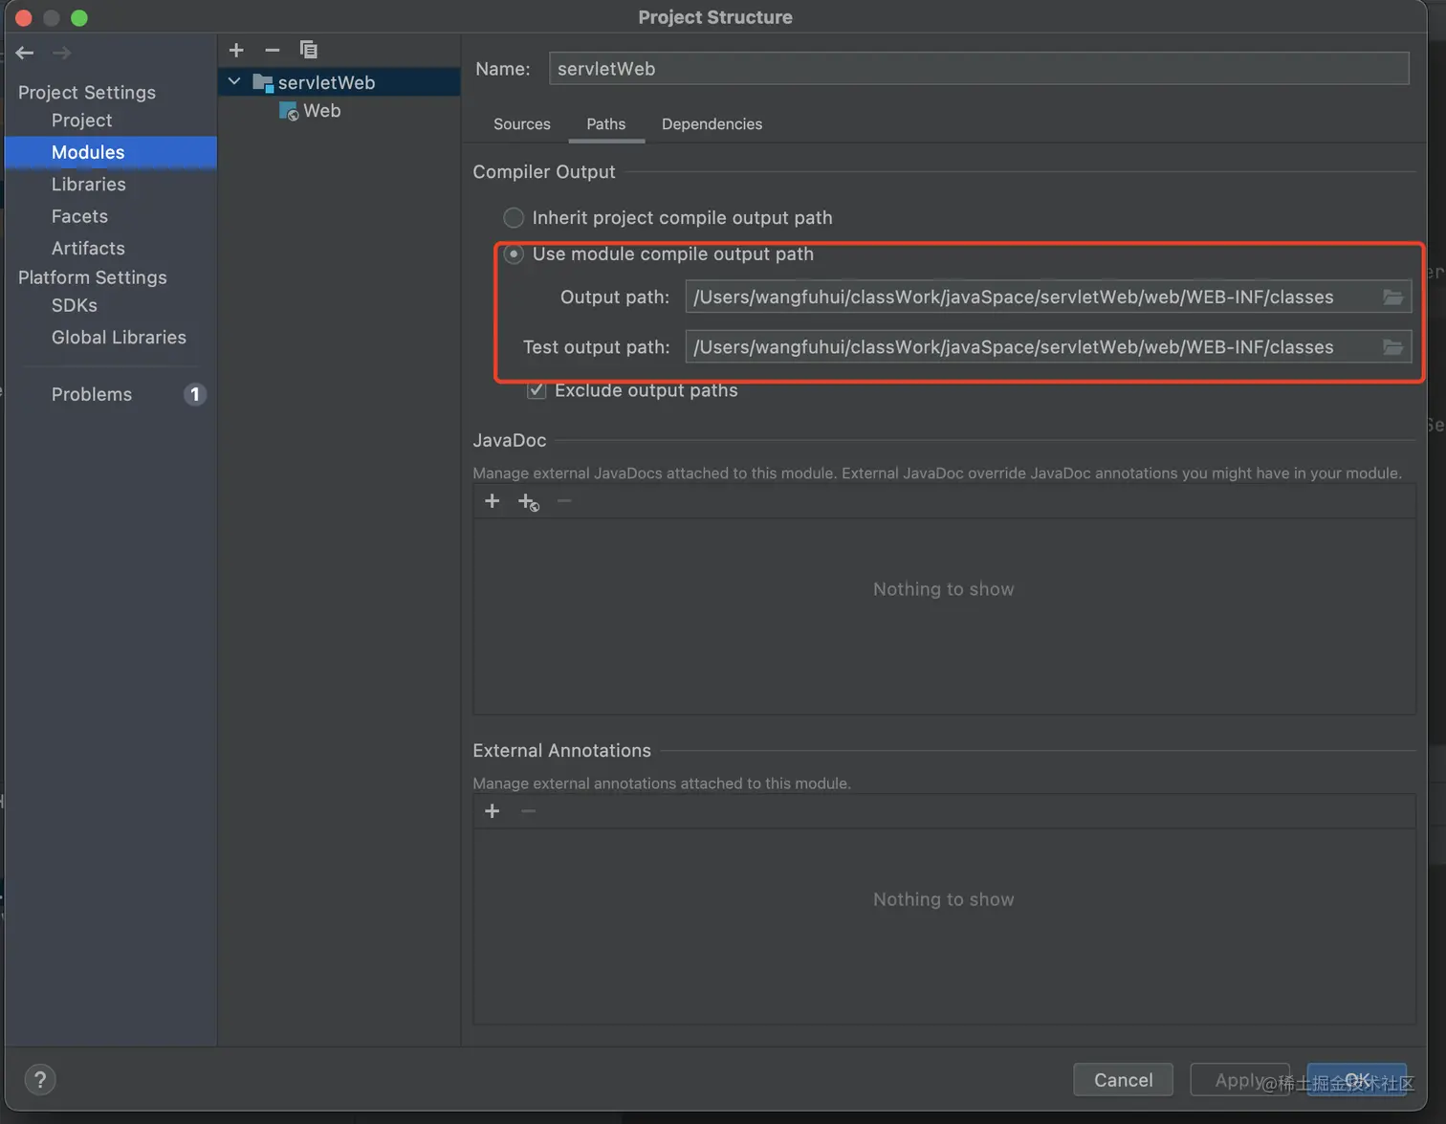Select Use module compile output path
The image size is (1446, 1124).
(514, 254)
